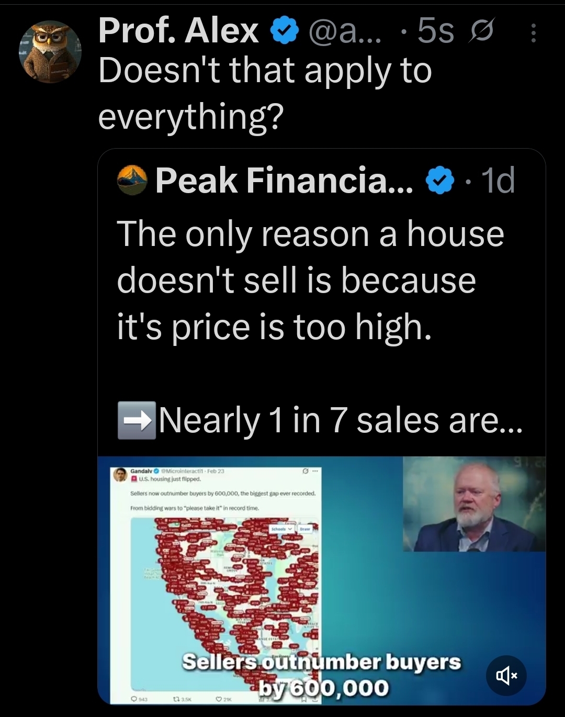Tap Peak Financial's mountain avatar
The width and height of the screenshot is (565, 717).
click(132, 180)
